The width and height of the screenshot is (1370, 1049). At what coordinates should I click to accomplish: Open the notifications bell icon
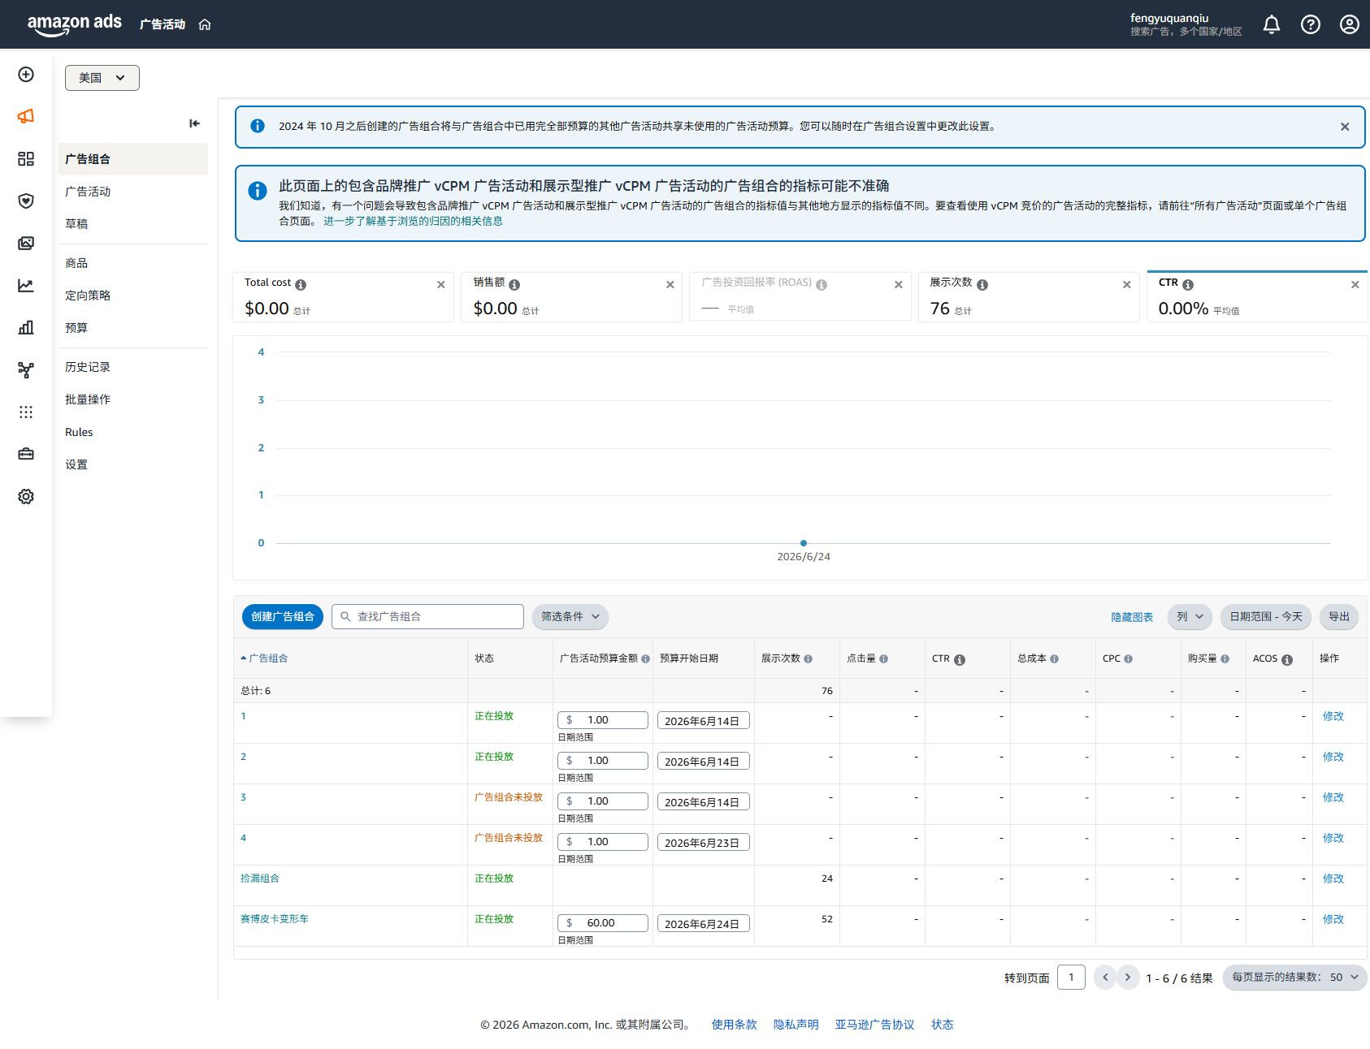[1272, 24]
